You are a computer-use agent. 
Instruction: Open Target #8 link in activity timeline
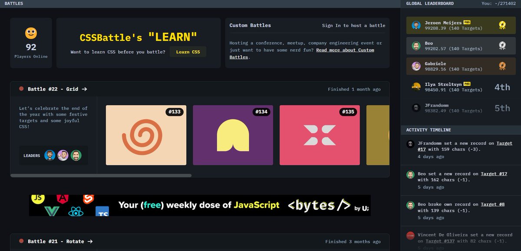pyautogui.click(x=492, y=204)
